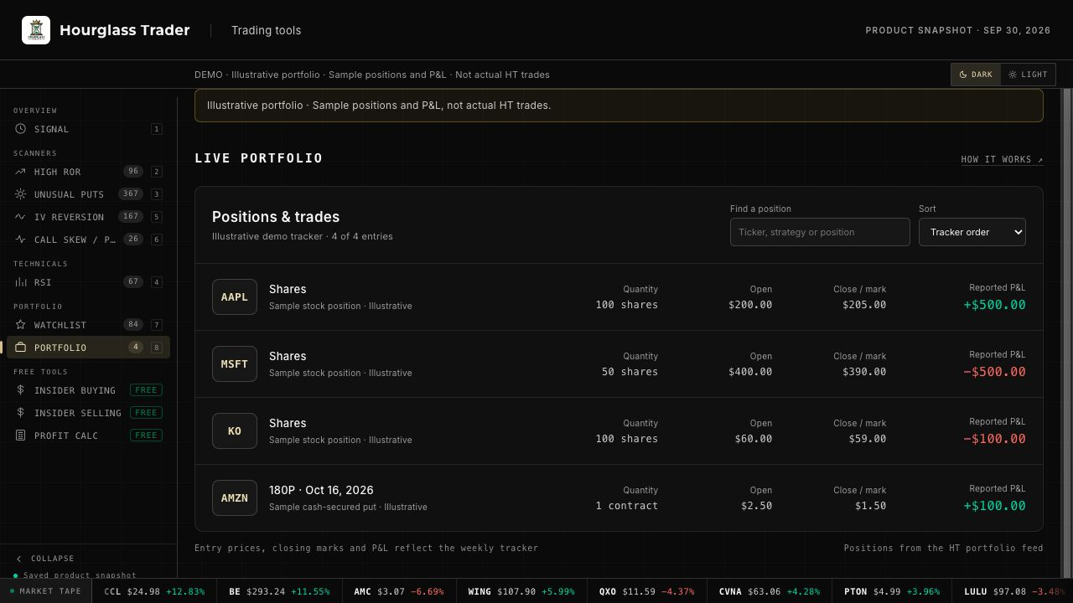This screenshot has width=1073, height=603.
Task: Click the PTON ticker in market tape
Action: [856, 591]
